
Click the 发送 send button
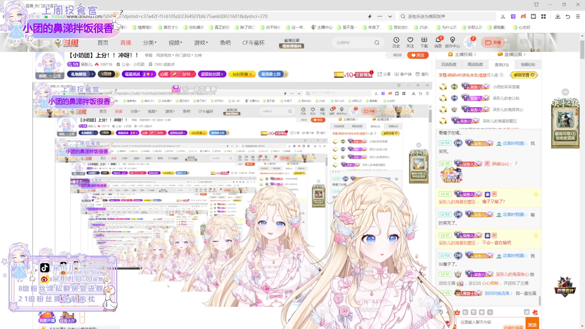[x=532, y=324]
